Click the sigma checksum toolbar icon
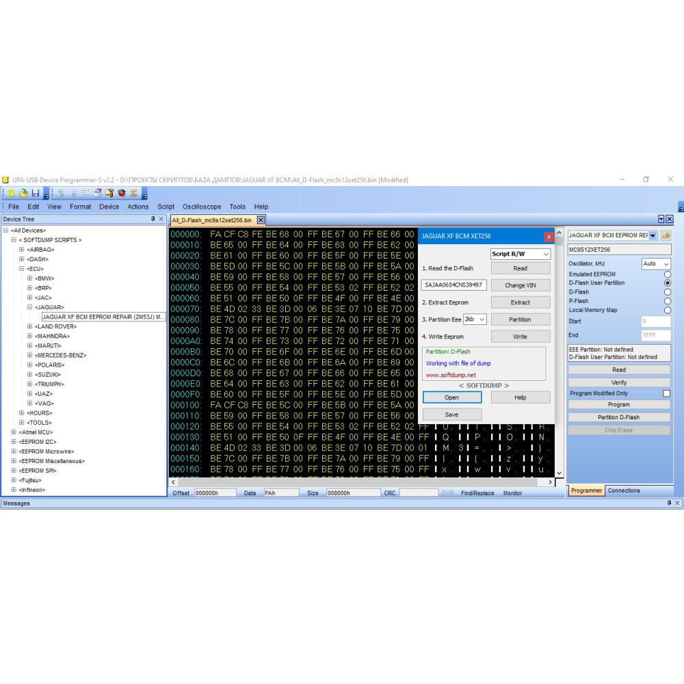This screenshot has width=684, height=684. [134, 193]
